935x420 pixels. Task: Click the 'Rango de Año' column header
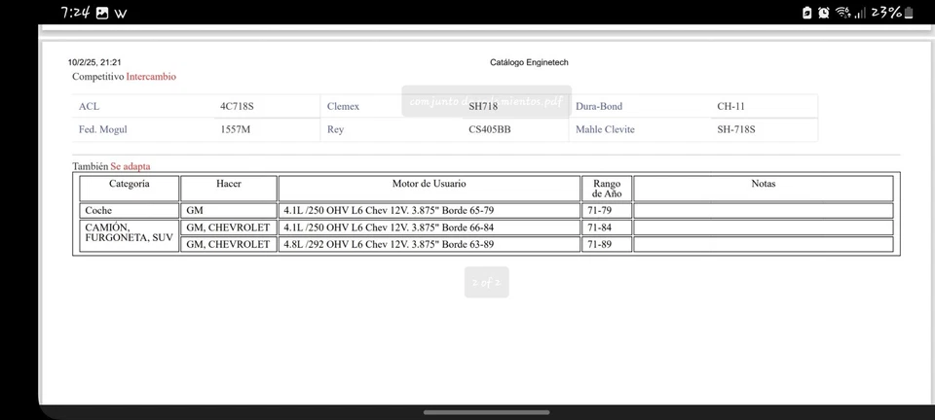point(607,189)
